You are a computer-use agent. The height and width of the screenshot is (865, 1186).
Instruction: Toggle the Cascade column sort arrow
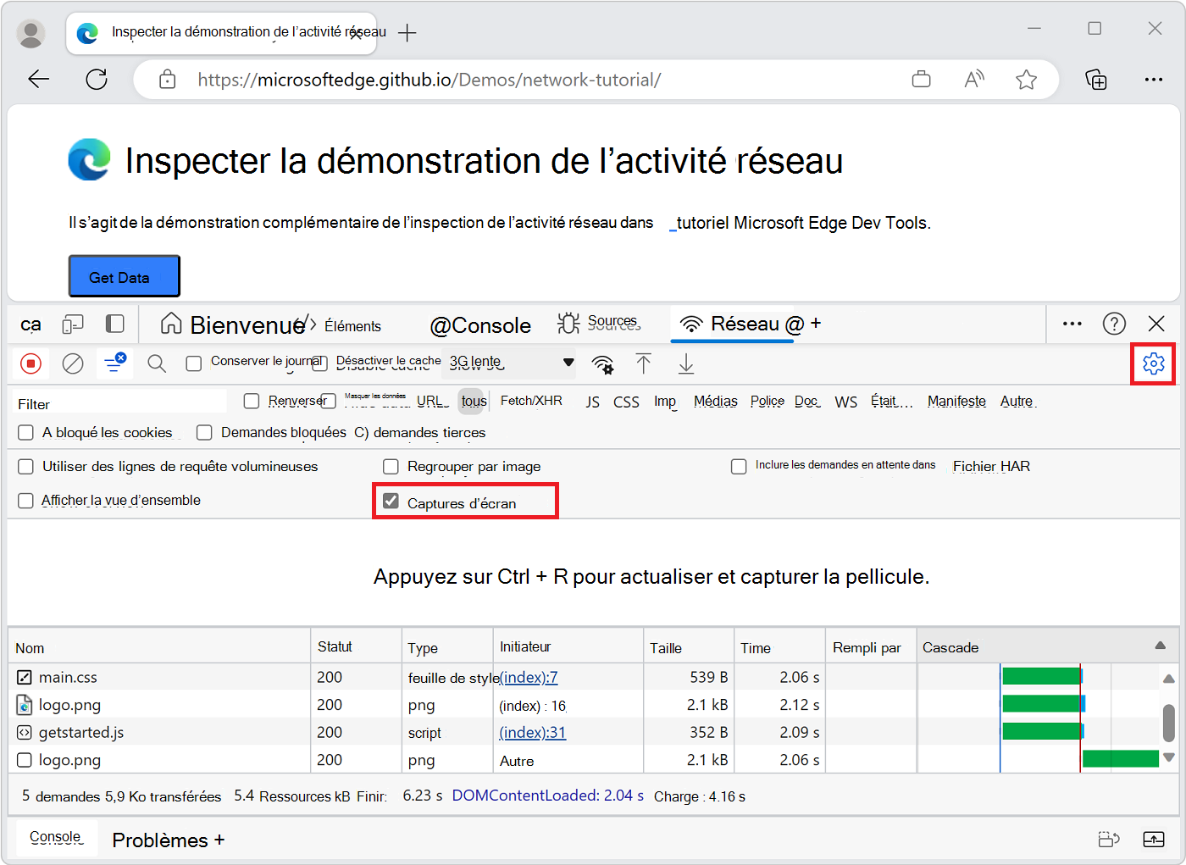1161,645
